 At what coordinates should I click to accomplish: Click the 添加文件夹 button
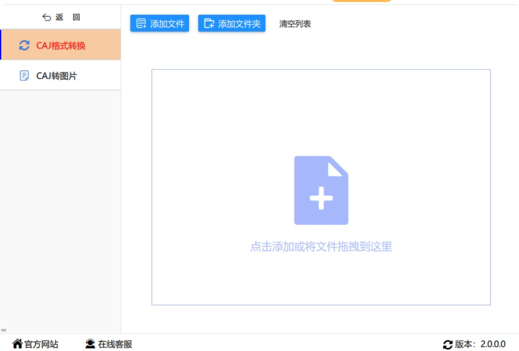[232, 24]
